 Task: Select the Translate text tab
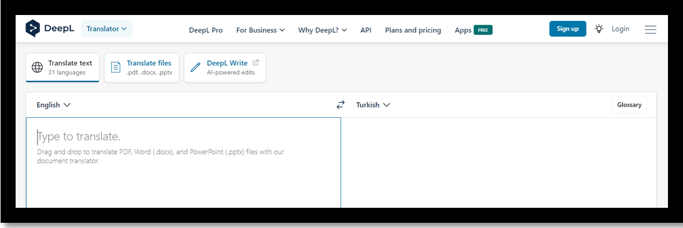(62, 68)
